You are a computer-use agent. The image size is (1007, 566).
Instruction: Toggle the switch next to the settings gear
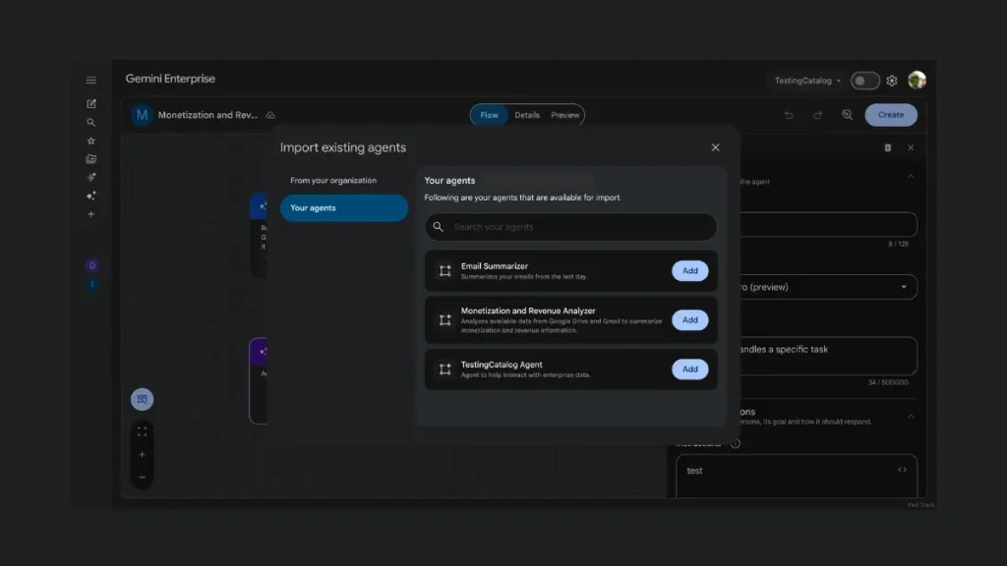[x=863, y=81]
